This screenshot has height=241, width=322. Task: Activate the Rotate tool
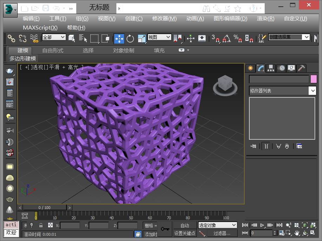[x=130, y=39]
